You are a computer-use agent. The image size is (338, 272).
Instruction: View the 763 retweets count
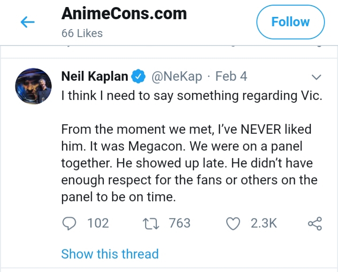pos(179,223)
